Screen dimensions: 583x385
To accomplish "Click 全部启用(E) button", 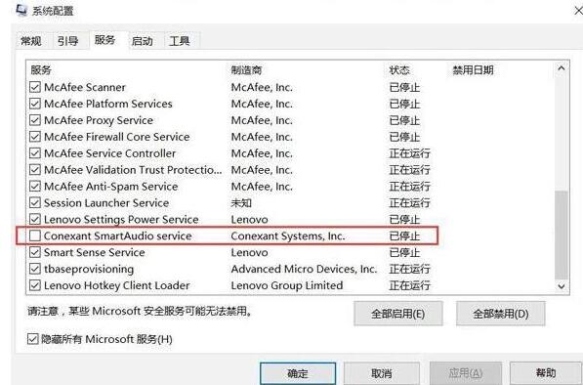I will coord(398,314).
